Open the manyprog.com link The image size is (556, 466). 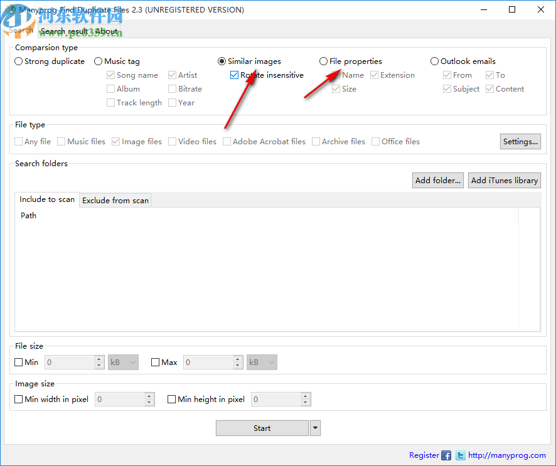(x=508, y=455)
